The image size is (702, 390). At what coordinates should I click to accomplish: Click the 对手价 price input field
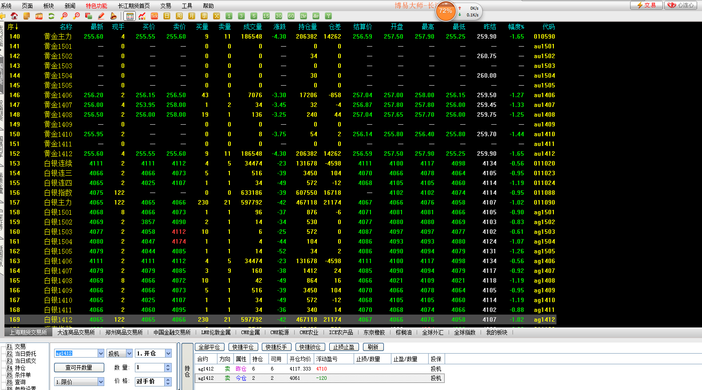coord(150,382)
